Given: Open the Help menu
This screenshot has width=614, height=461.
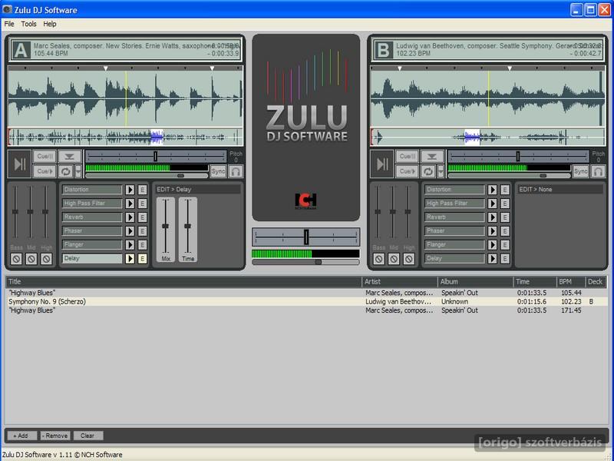Looking at the screenshot, I should (x=50, y=24).
